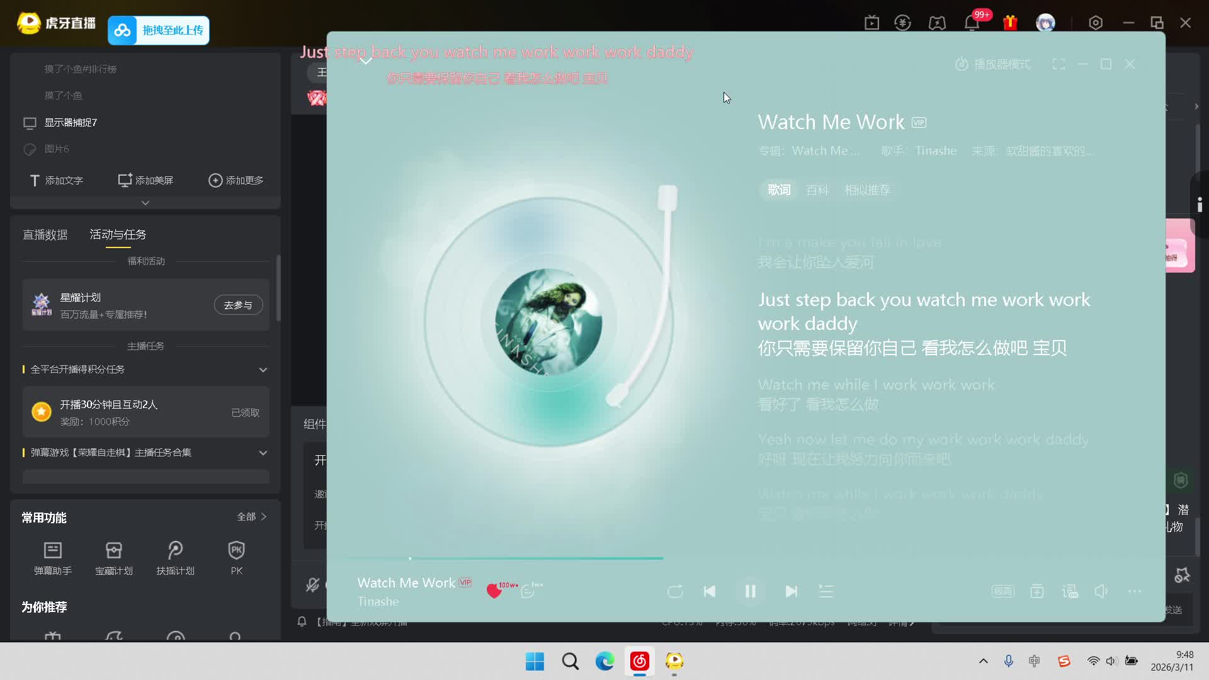Seek on the song progress bar
This screenshot has width=1209, height=680.
click(x=535, y=558)
